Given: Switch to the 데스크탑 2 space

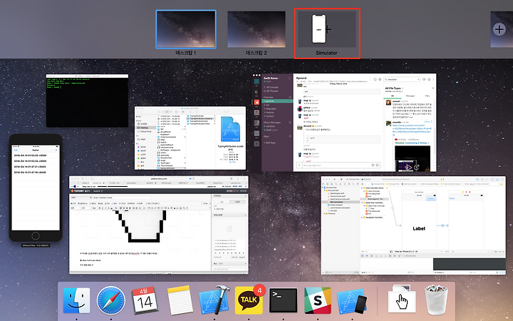Looking at the screenshot, I should [256, 29].
